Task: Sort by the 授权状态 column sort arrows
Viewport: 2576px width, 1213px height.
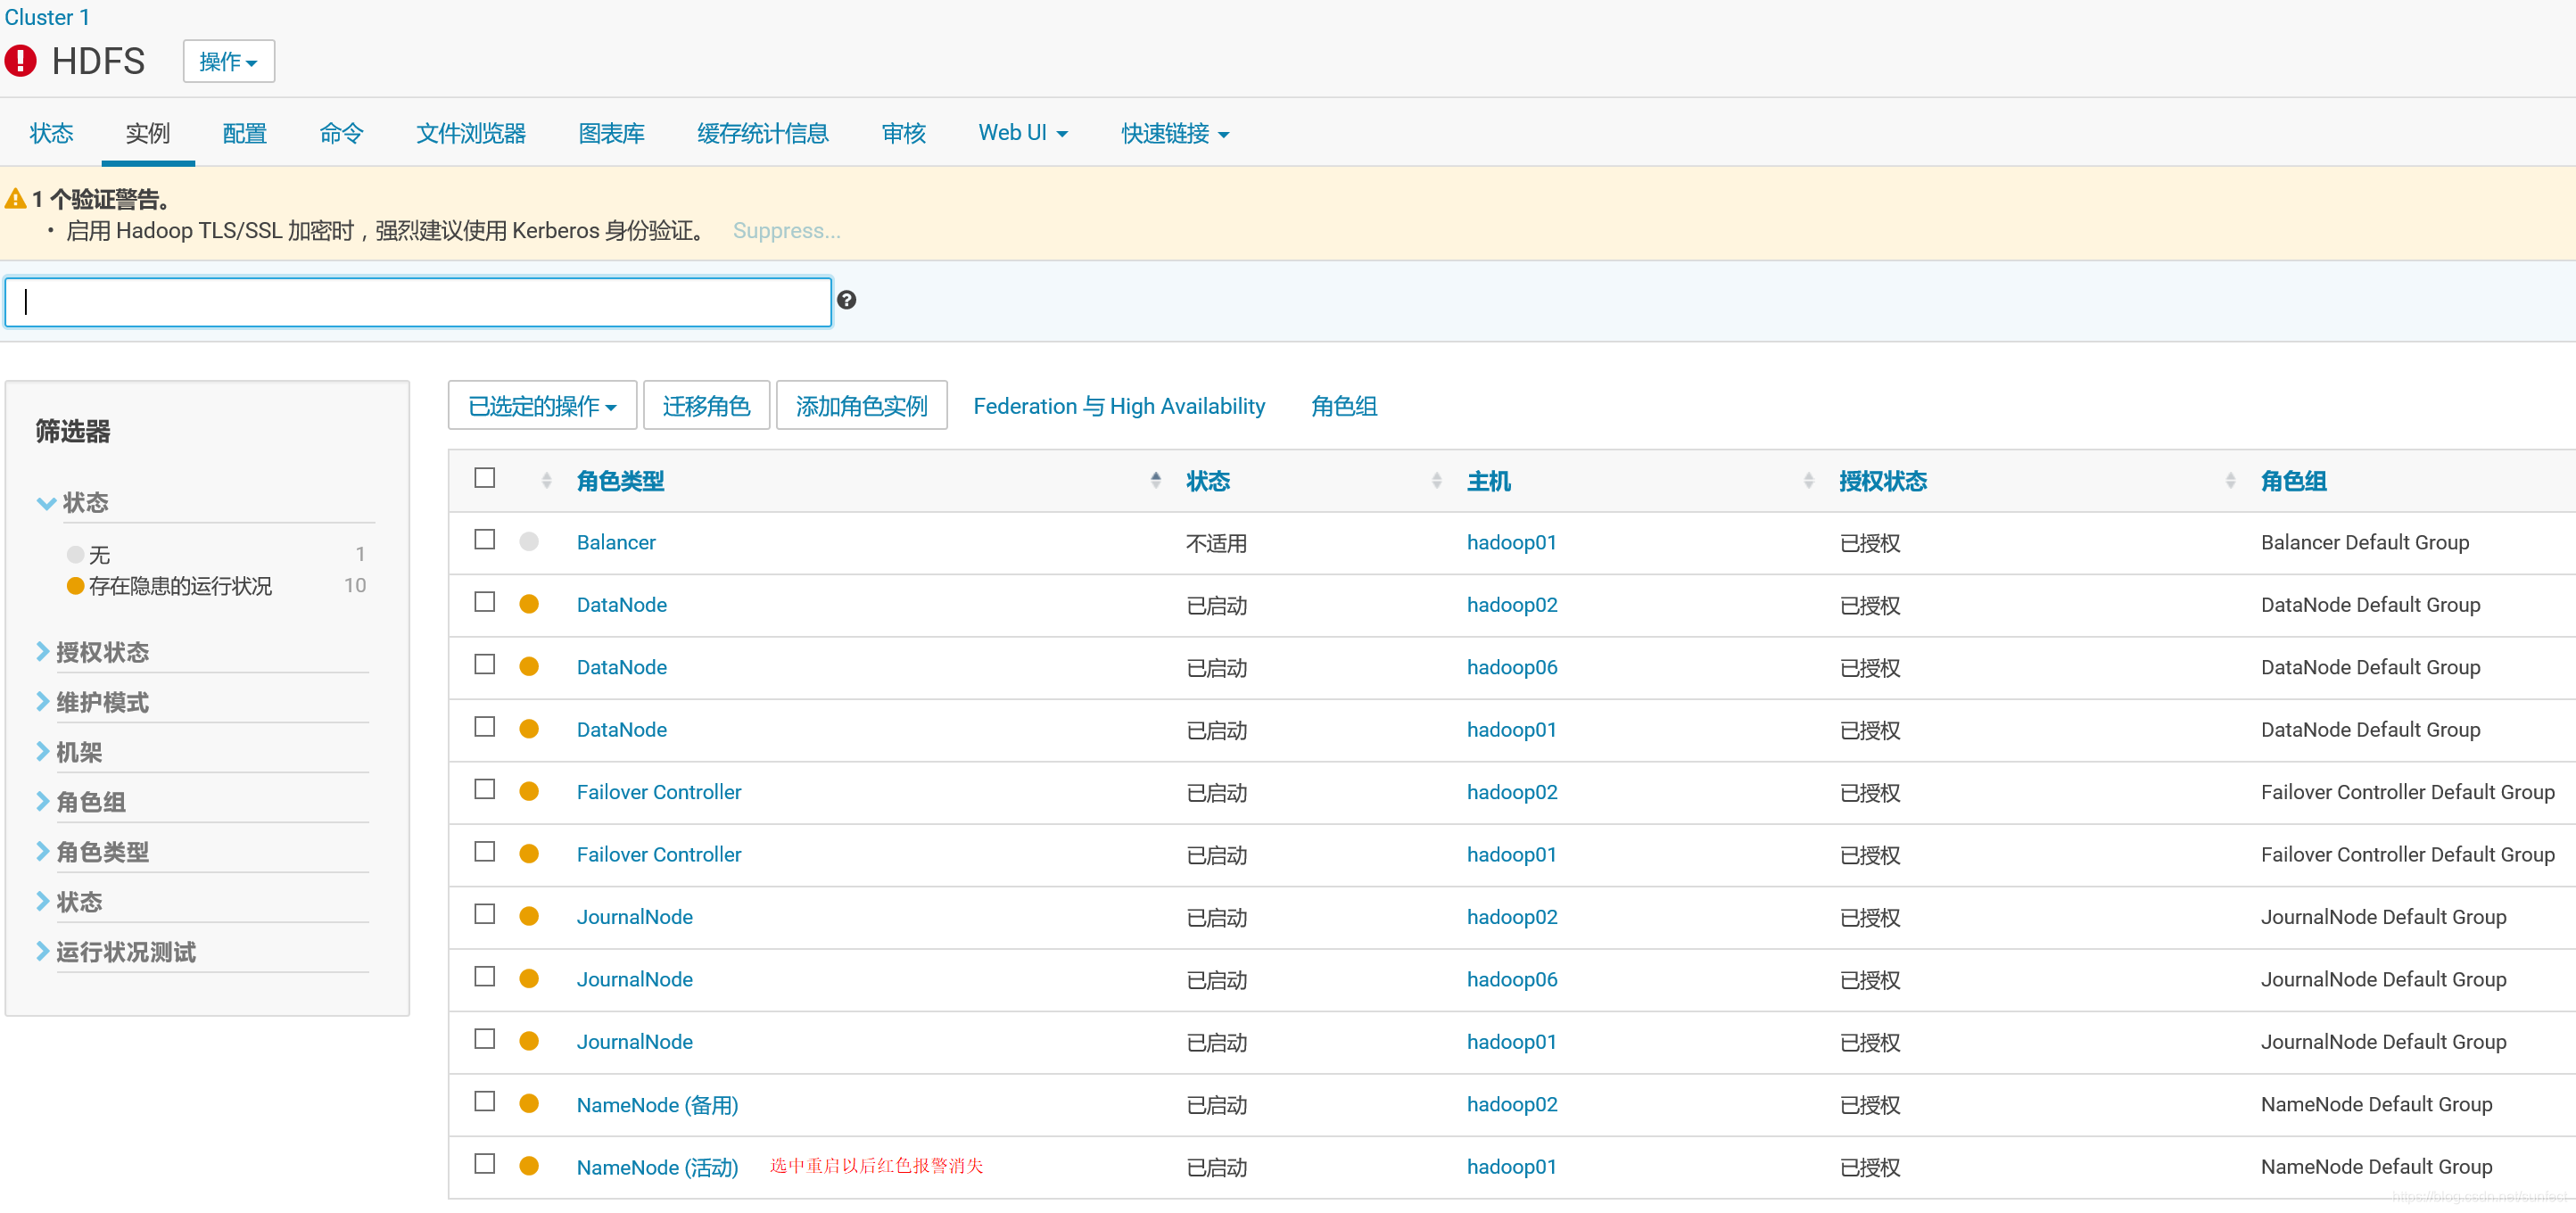Action: (2230, 480)
